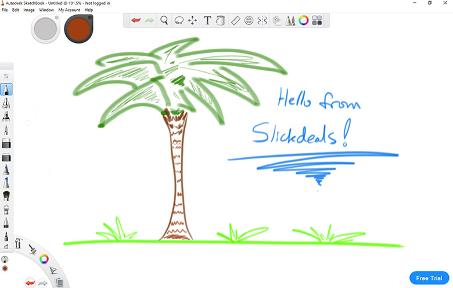The image size is (453, 288).
Task: Select the dark bristle Paintbrush
Action: click(x=6, y=196)
